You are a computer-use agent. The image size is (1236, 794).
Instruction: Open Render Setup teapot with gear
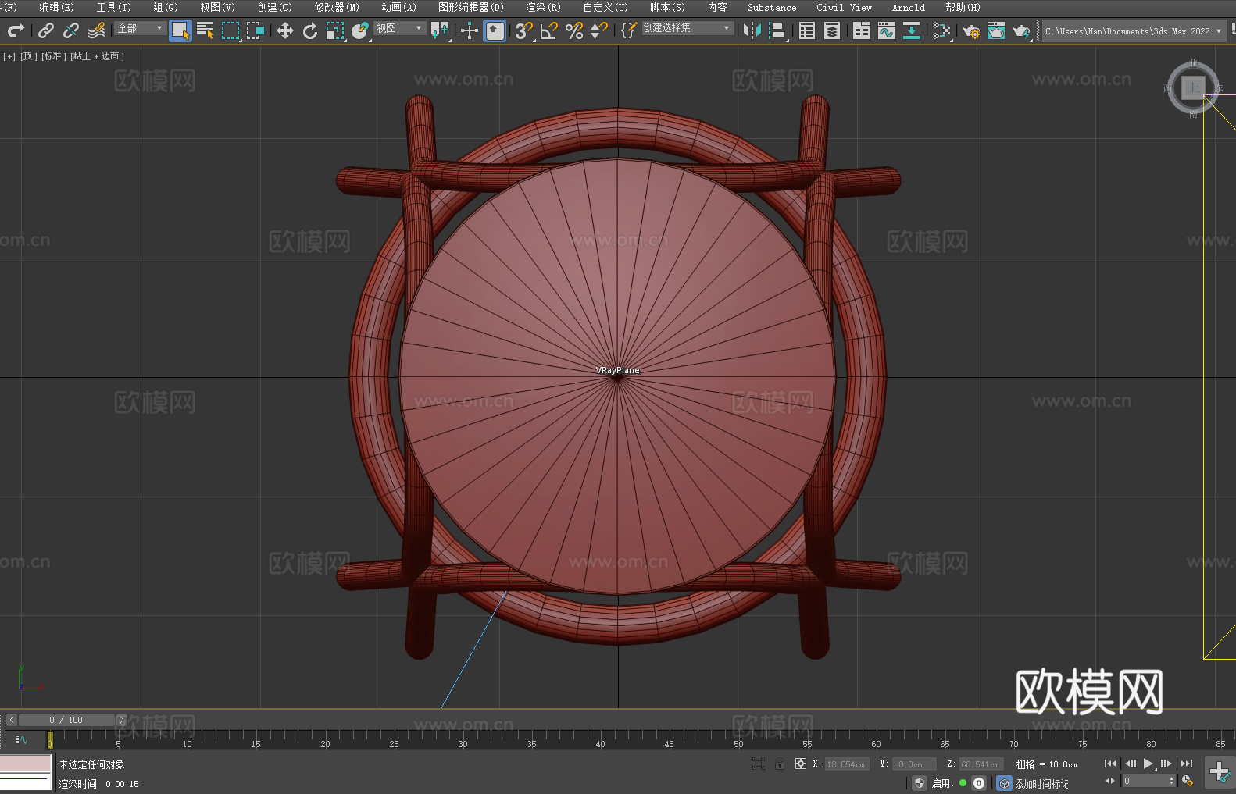971,30
